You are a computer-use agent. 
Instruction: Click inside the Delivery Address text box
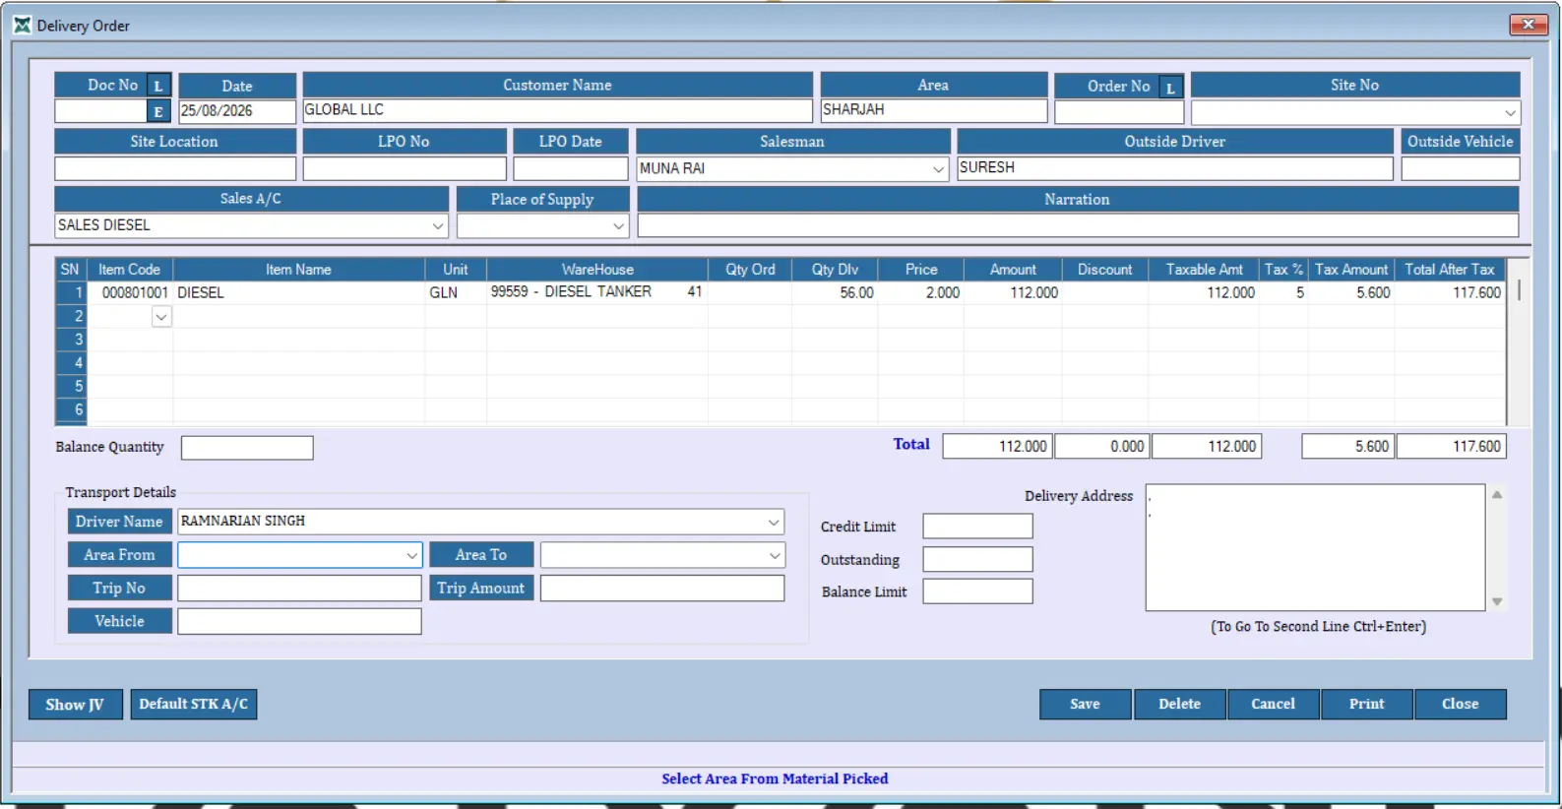point(1315,547)
